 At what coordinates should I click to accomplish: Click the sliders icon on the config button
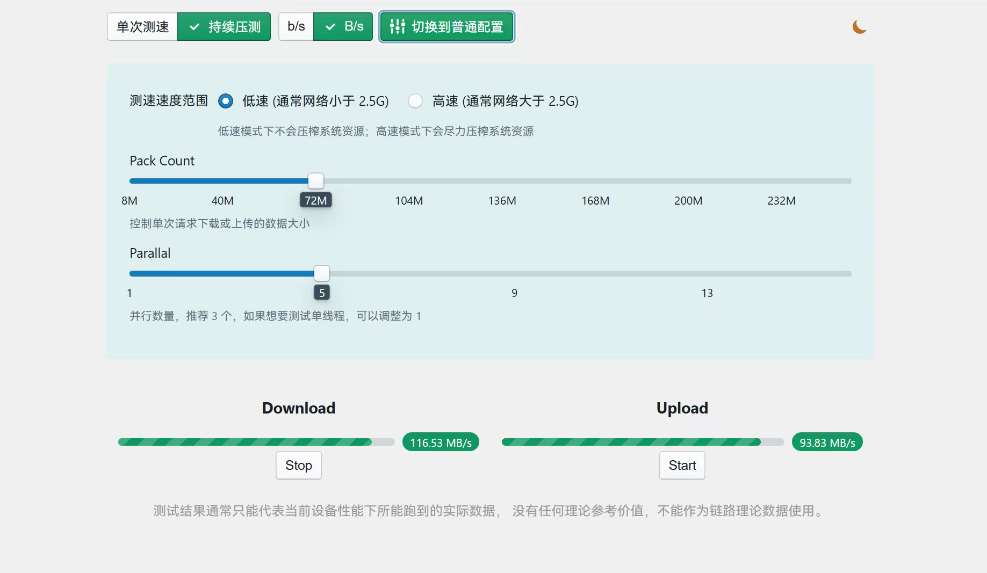(397, 26)
